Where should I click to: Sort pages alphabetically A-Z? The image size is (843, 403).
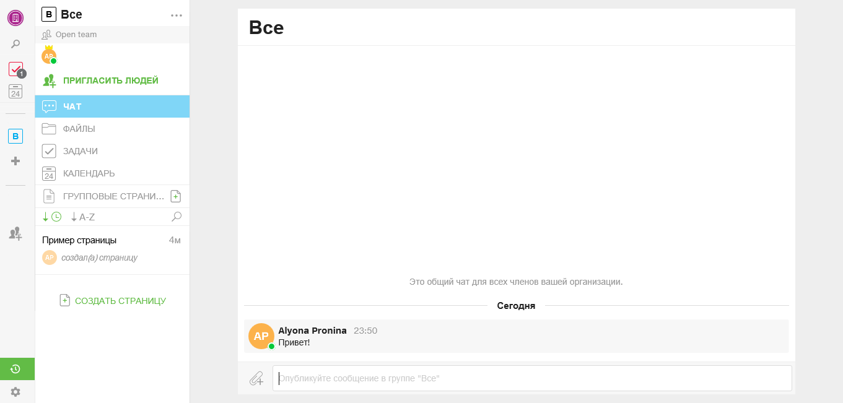(x=83, y=217)
